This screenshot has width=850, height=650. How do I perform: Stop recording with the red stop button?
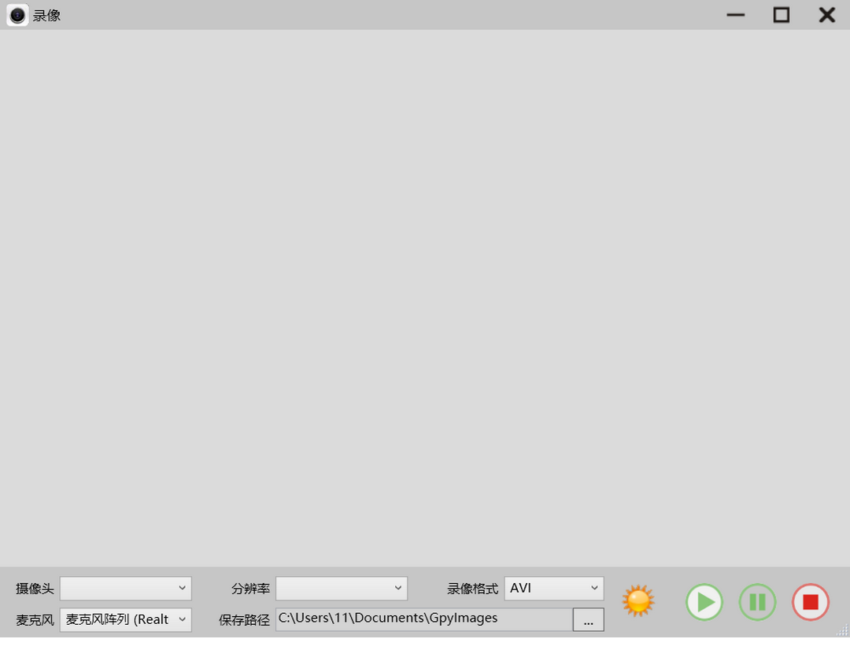[x=810, y=602]
